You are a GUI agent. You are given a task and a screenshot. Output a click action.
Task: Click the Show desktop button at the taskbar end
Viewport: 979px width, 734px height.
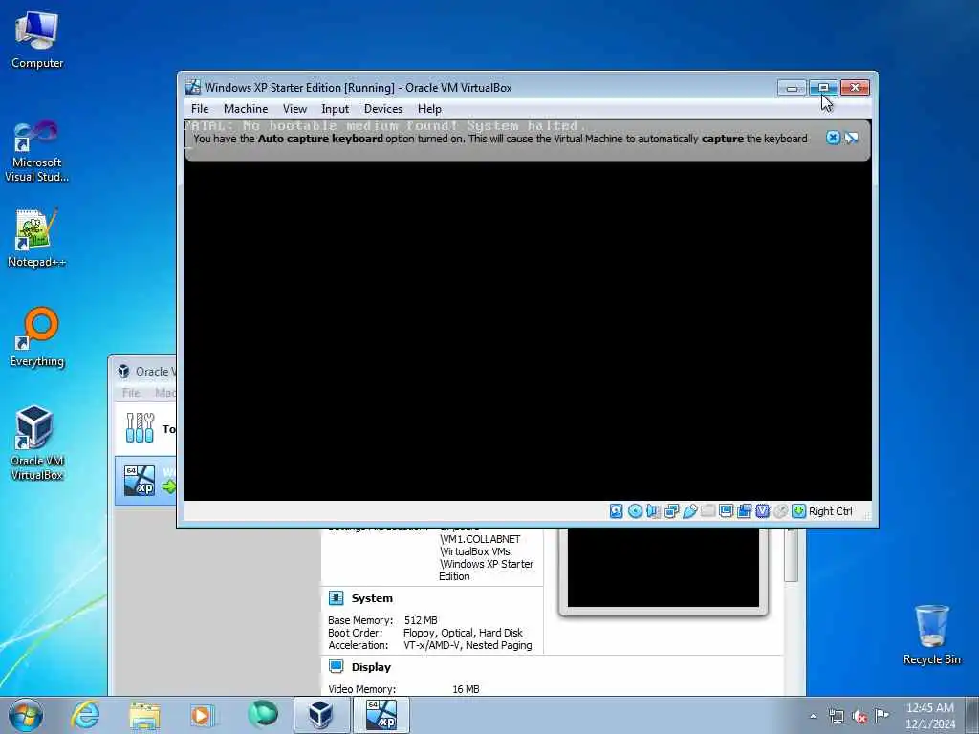(972, 715)
